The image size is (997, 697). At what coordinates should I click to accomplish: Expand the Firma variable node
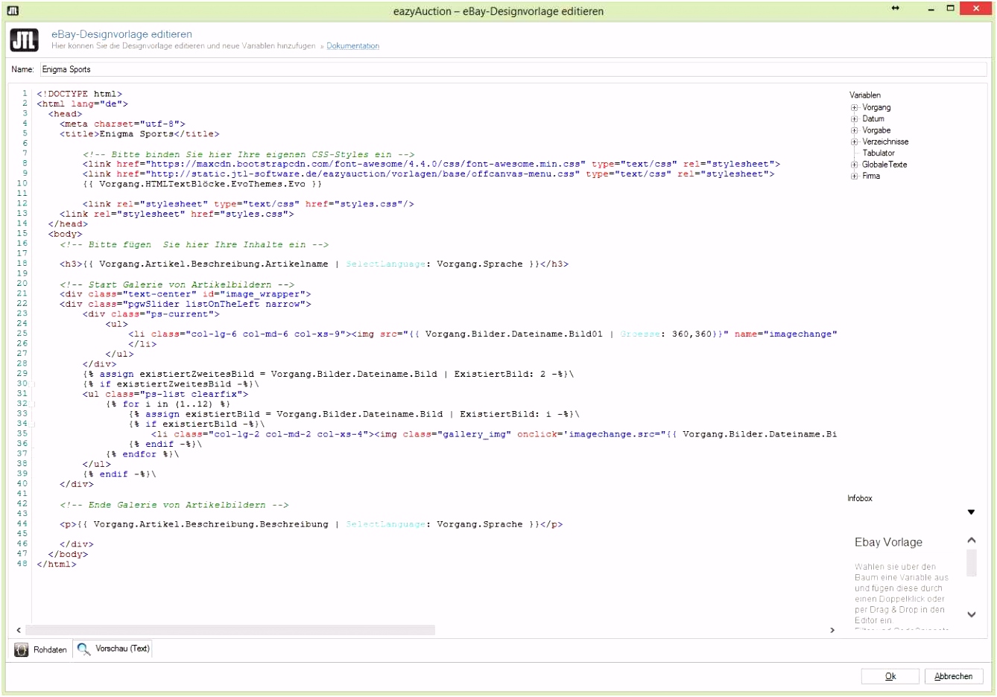pyautogui.click(x=855, y=176)
